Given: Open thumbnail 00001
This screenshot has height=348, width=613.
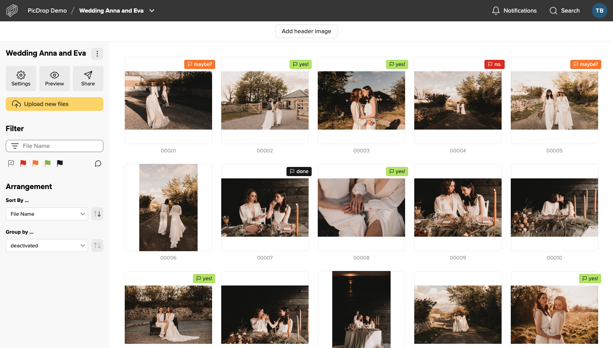Looking at the screenshot, I should 168,100.
